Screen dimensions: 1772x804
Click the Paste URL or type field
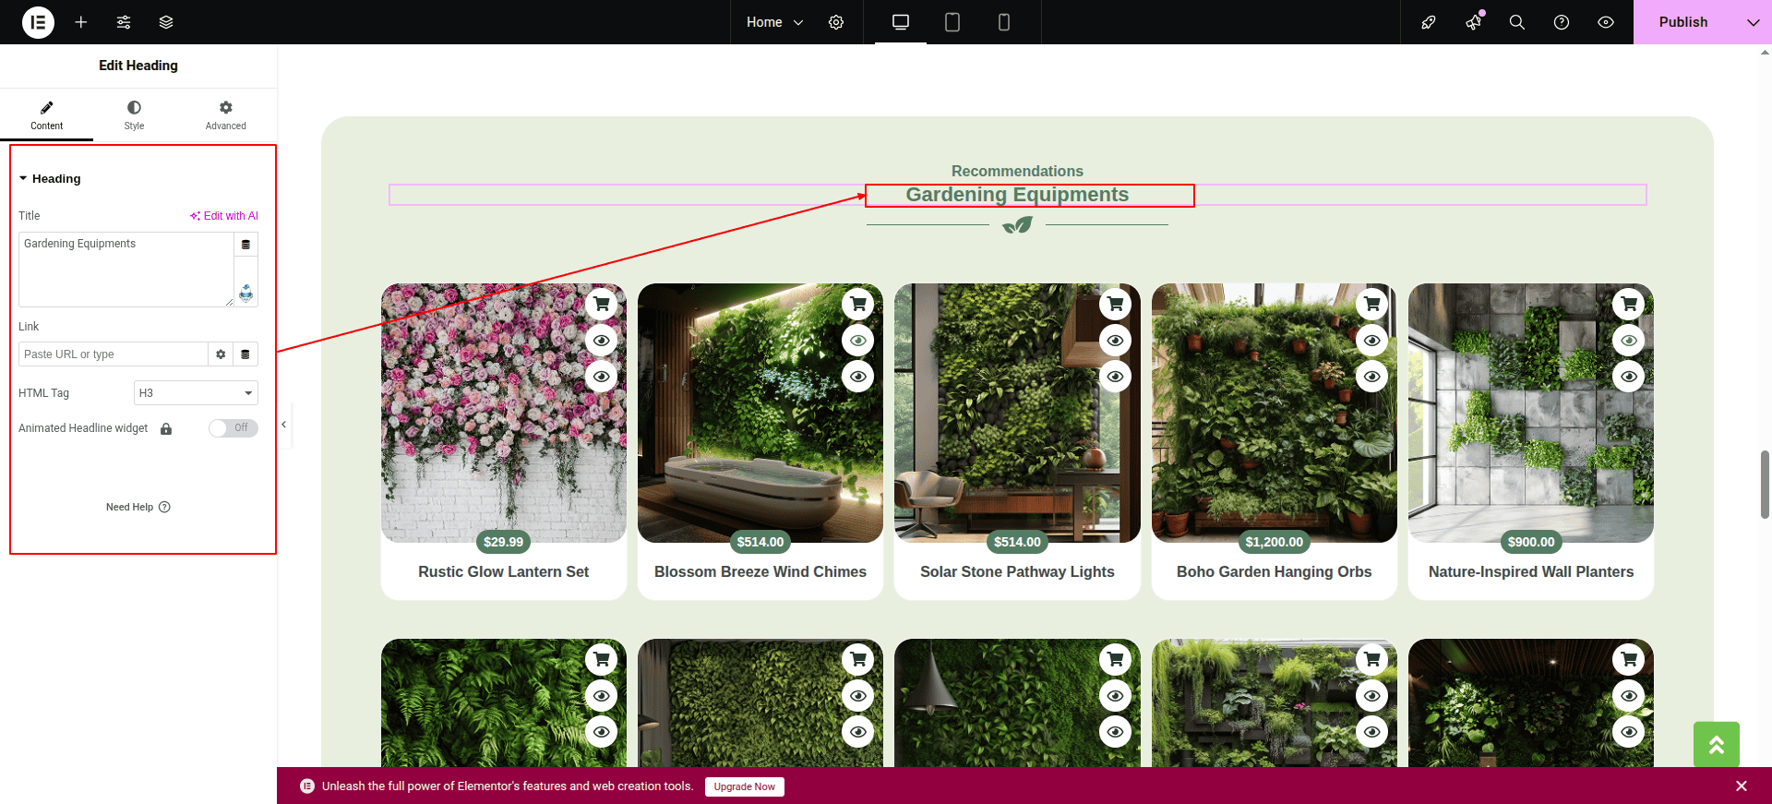113,354
